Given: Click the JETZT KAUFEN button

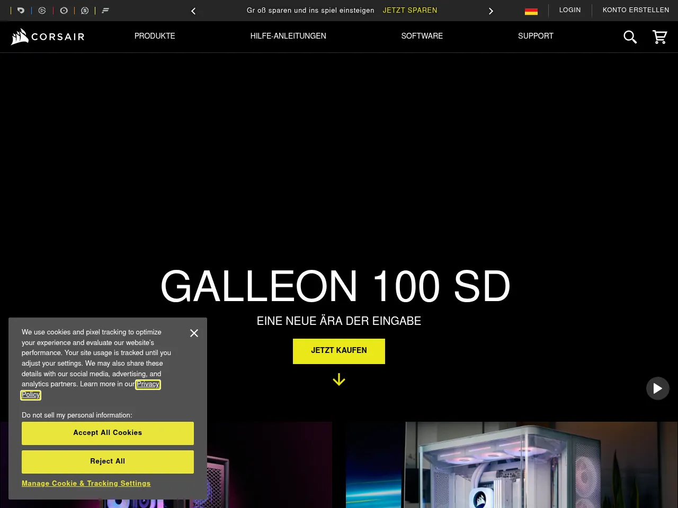Looking at the screenshot, I should tap(339, 351).
